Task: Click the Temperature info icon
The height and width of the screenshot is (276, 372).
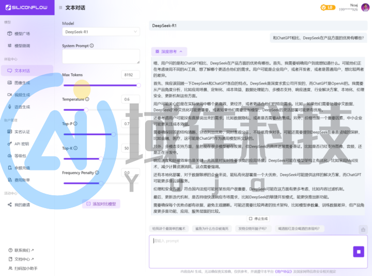Action: [x=87, y=99]
